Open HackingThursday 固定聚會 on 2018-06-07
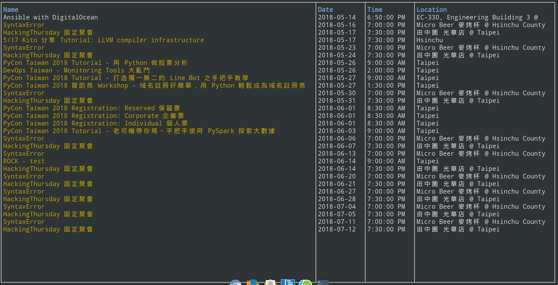The image size is (558, 285). point(48,146)
